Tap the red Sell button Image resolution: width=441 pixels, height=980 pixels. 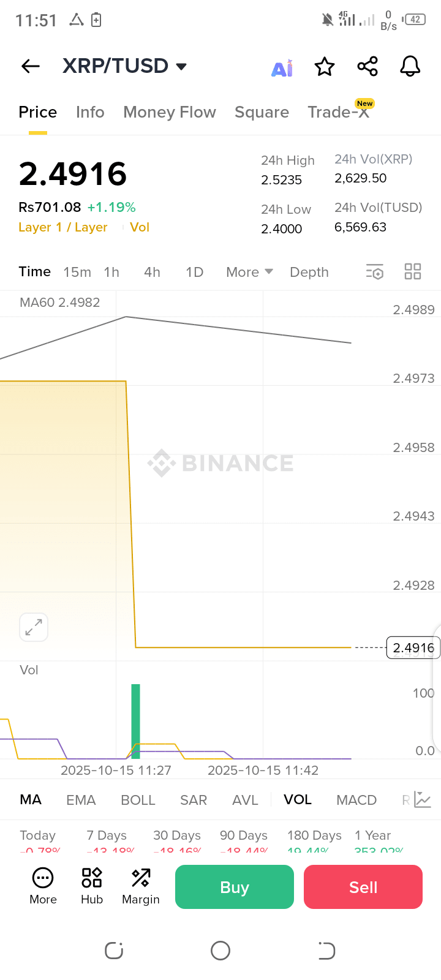(363, 887)
